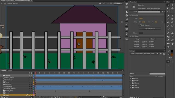Select the Paint Bucket tool
The width and height of the screenshot is (175, 98).
click(173, 33)
